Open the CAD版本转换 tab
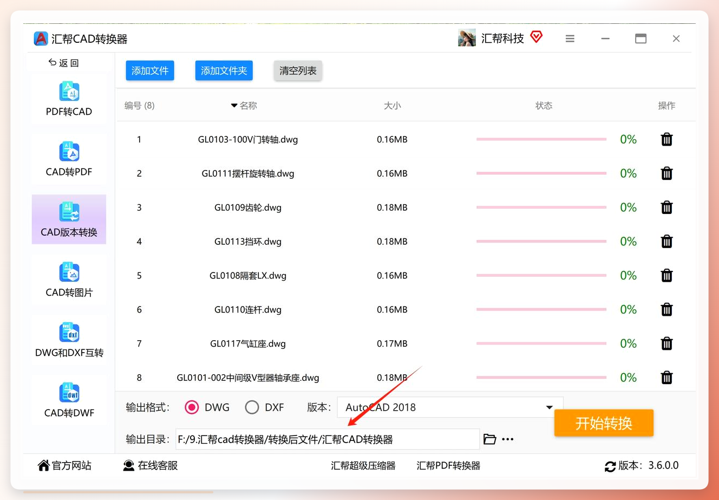Image resolution: width=719 pixels, height=500 pixels. coord(69,219)
